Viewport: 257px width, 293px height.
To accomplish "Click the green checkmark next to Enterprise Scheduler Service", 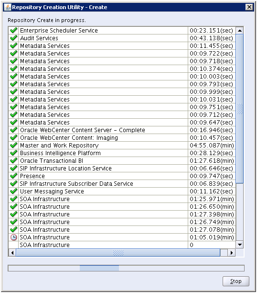I will click(x=14, y=30).
